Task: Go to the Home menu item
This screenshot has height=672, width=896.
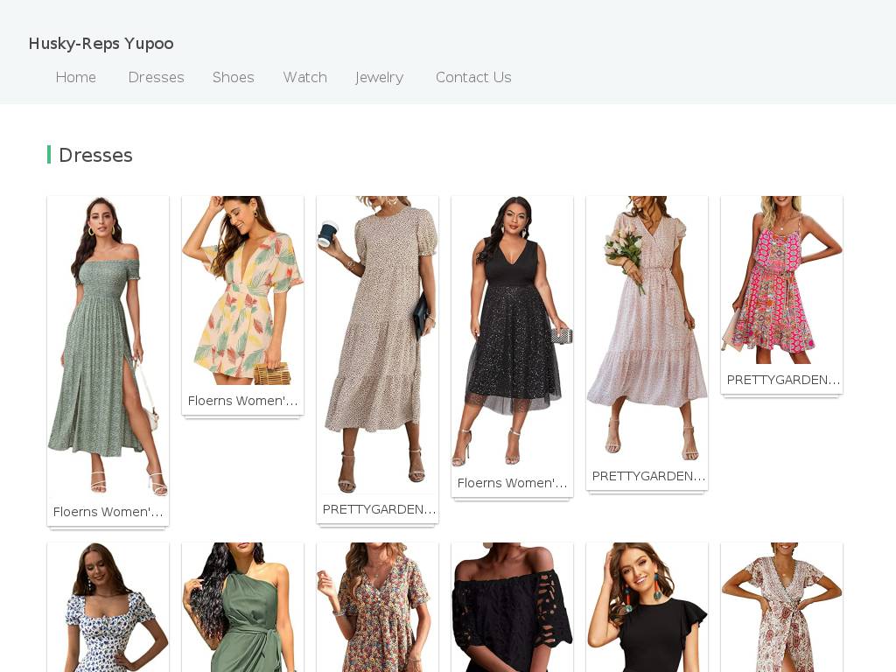Action: tap(76, 77)
